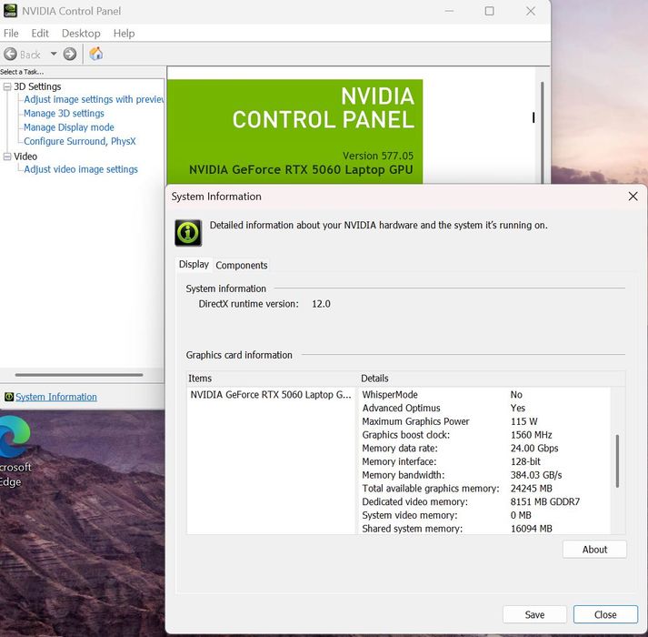Click the Advanced Optimus row

pyautogui.click(x=485, y=408)
